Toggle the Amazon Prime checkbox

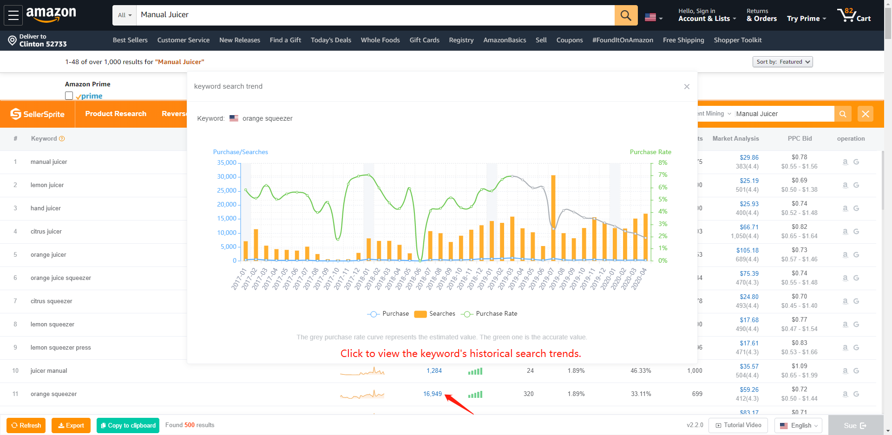coord(69,96)
